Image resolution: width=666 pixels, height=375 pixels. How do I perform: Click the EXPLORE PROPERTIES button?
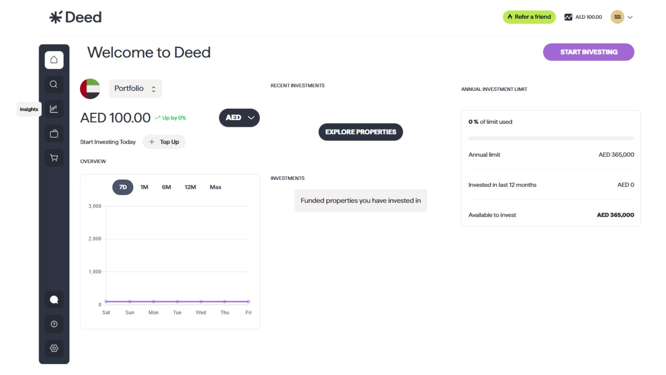tap(361, 132)
